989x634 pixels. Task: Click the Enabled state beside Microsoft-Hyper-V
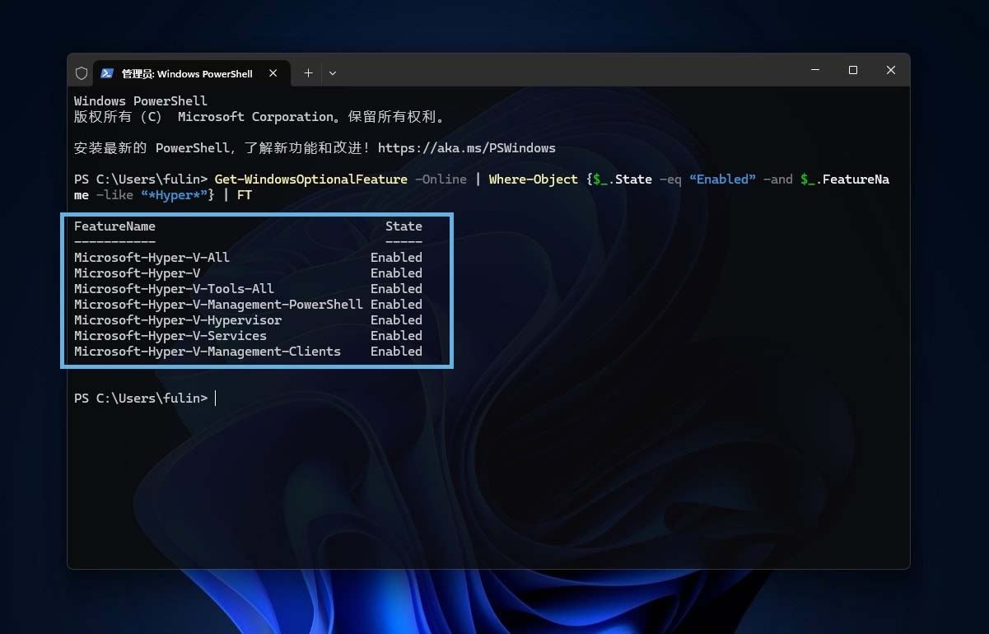[x=396, y=273]
